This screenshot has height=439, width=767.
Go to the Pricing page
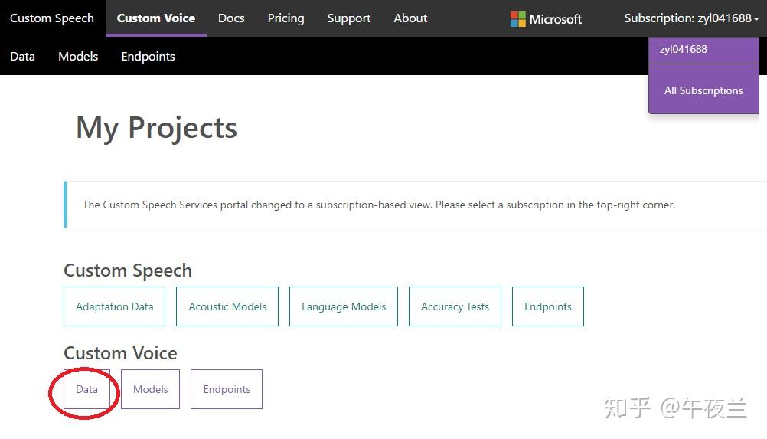[x=286, y=18]
